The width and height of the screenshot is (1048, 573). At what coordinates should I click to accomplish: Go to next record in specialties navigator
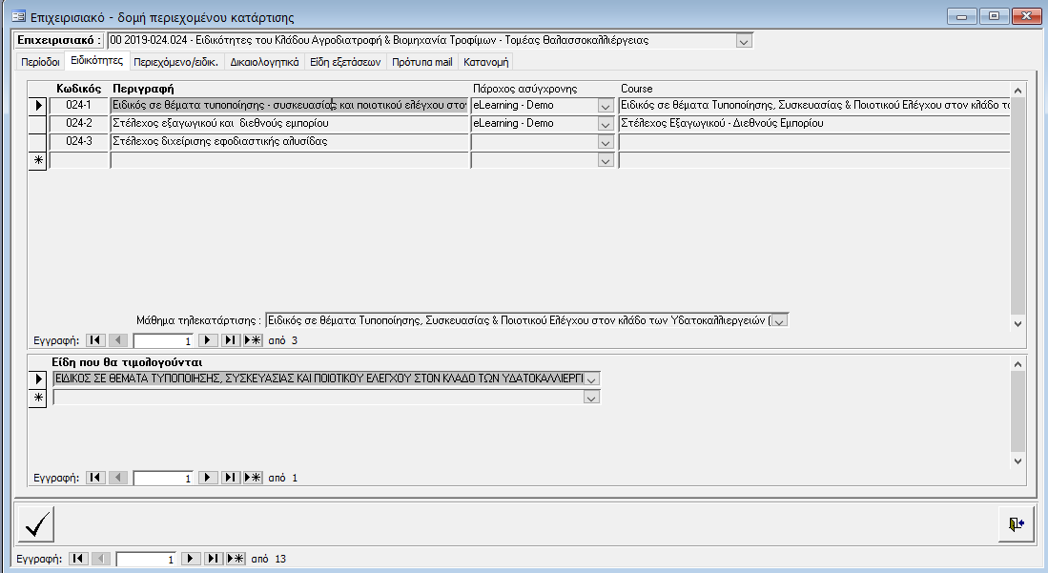[x=209, y=340]
